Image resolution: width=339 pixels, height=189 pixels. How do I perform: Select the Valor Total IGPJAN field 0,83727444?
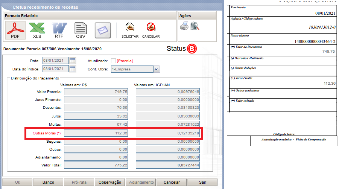point(168,165)
